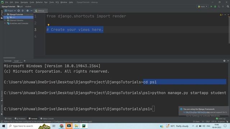Click the vertical Project tool window tab
The image size is (230, 129).
(x=1, y=14)
